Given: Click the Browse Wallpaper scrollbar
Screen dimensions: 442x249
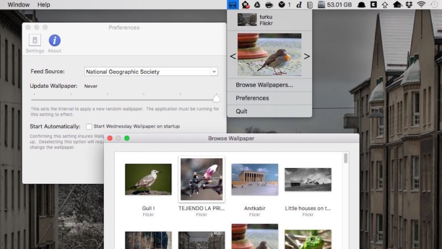Looking at the screenshot, I should click(346, 158).
